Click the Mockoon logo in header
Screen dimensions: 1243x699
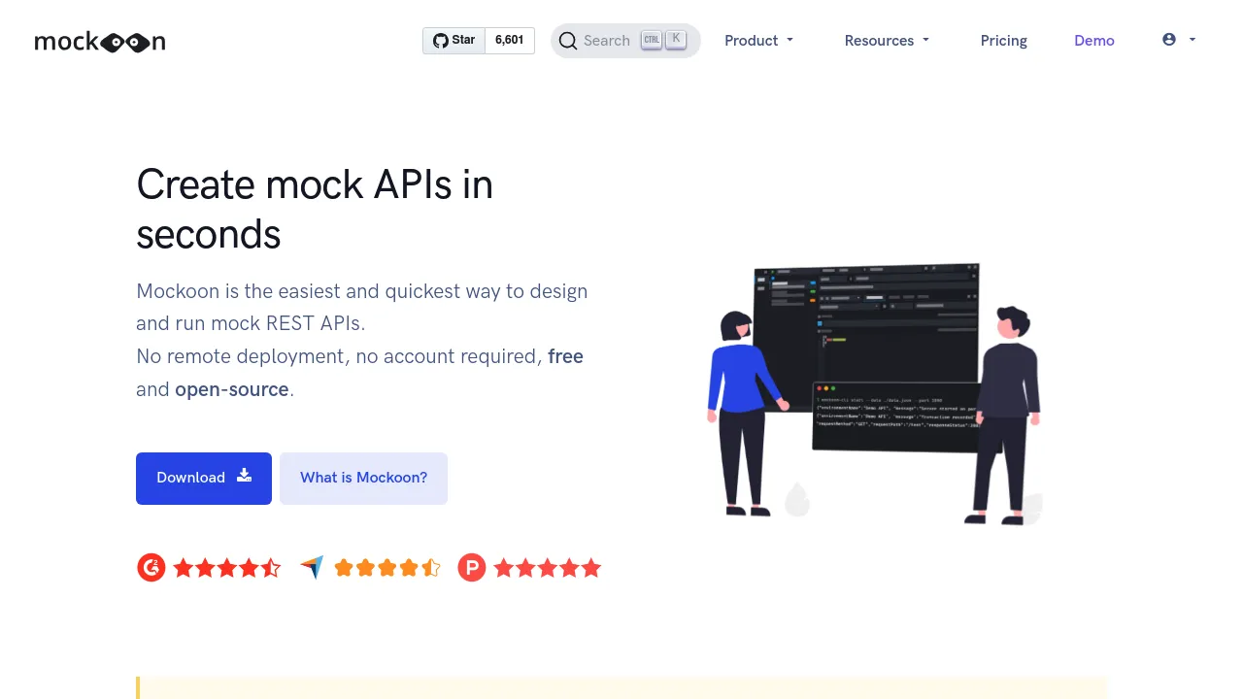pyautogui.click(x=100, y=41)
